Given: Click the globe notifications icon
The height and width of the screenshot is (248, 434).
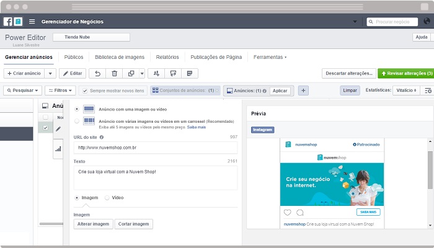Looking at the screenshot, I should (x=427, y=21).
